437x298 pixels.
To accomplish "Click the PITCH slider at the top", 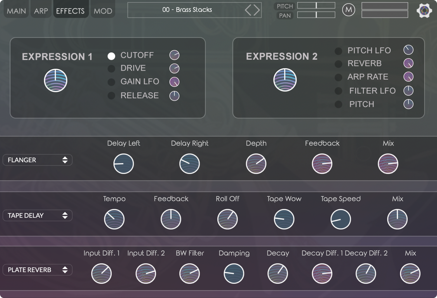I will click(316, 5).
